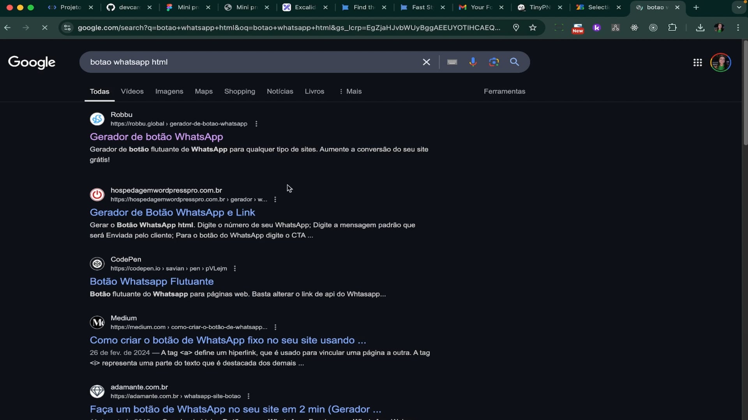Switch to the Vídeos results tab
This screenshot has width=748, height=420.
132,91
